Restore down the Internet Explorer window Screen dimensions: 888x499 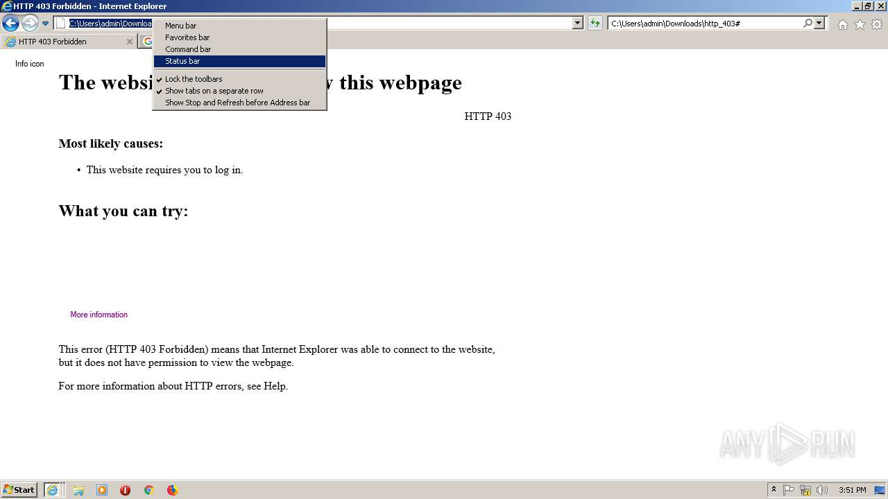tap(868, 6)
